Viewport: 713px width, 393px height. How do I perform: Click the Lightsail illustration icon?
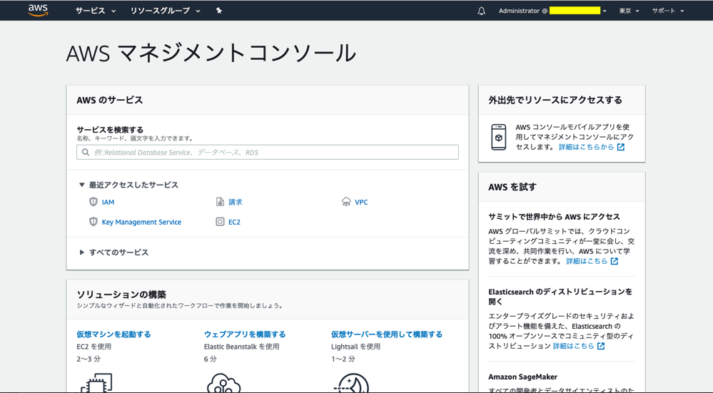click(351, 383)
